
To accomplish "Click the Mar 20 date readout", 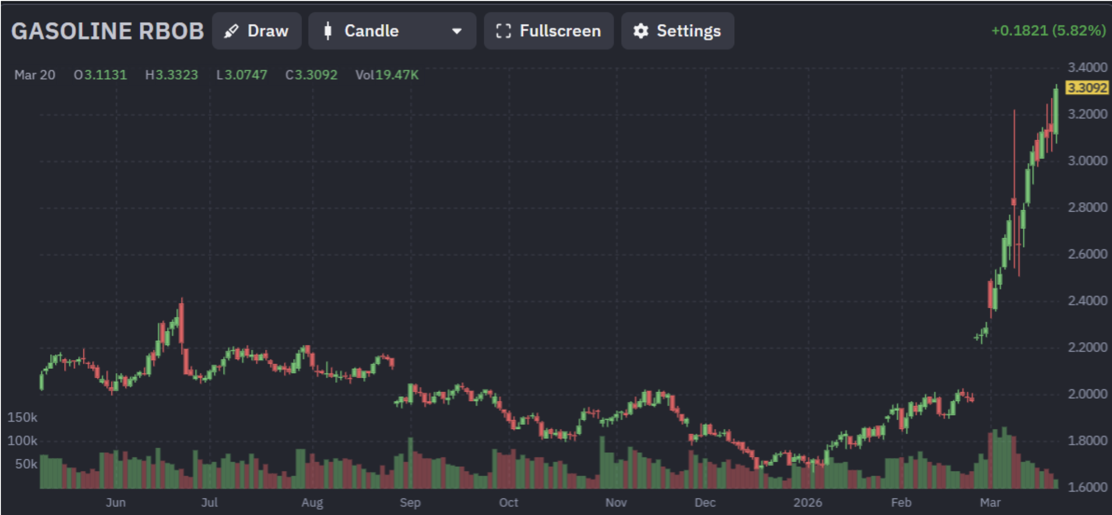I will (35, 75).
